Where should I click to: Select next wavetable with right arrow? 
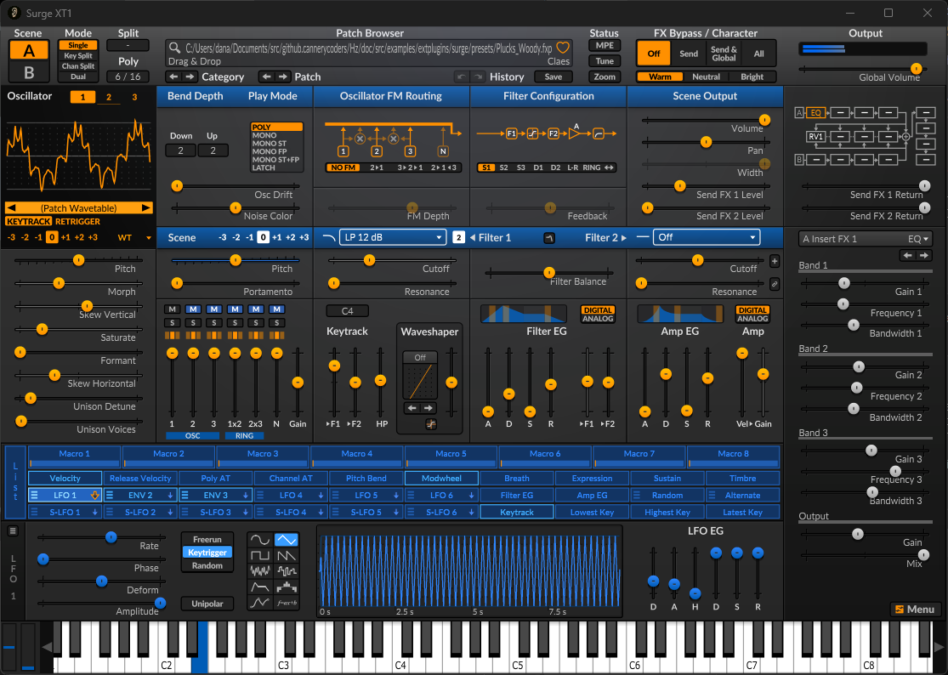tap(145, 208)
